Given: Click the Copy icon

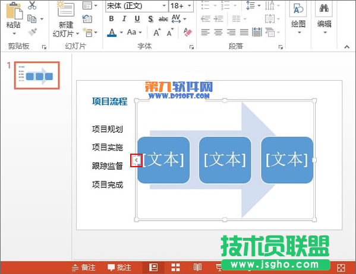Looking at the screenshot, I should pyautogui.click(x=31, y=19).
